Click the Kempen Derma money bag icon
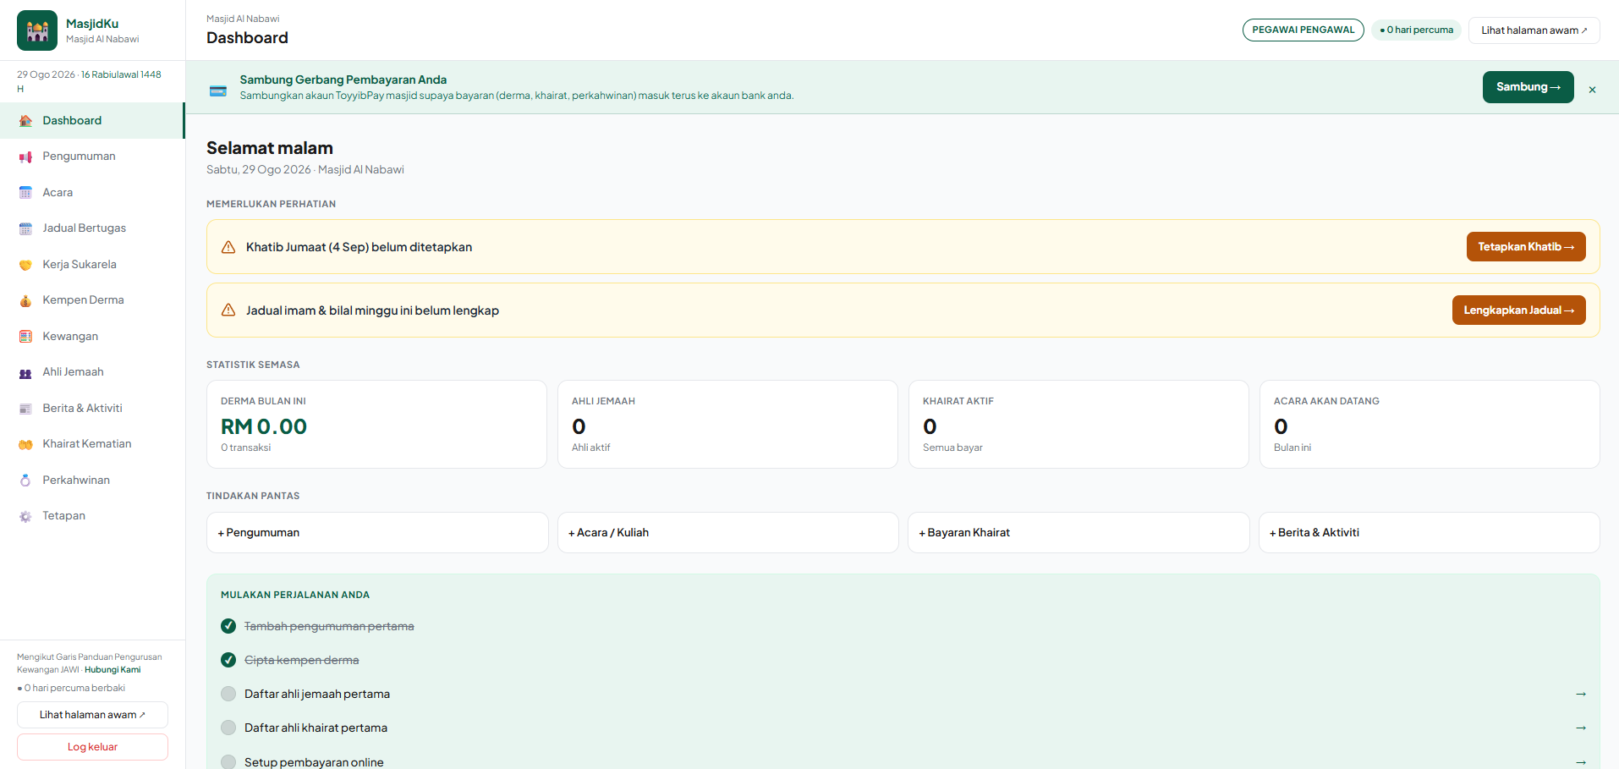 point(25,300)
